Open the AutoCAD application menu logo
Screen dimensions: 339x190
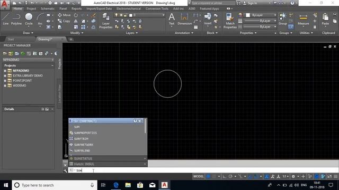click(5, 5)
